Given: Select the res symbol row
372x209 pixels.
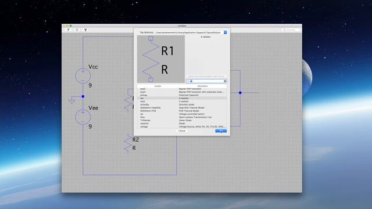Looking at the screenshot, I should pyautogui.click(x=182, y=98).
